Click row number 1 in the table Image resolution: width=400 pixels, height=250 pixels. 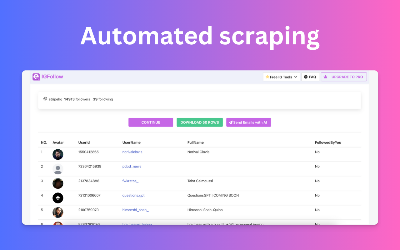click(42, 152)
